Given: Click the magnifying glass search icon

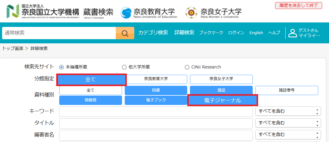Looking at the screenshot, I should (x=125, y=33).
